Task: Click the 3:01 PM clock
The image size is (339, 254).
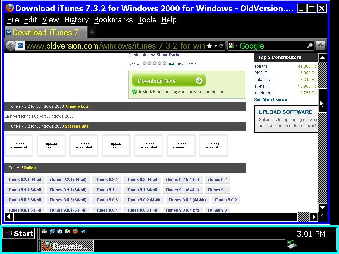Action: [311, 234]
